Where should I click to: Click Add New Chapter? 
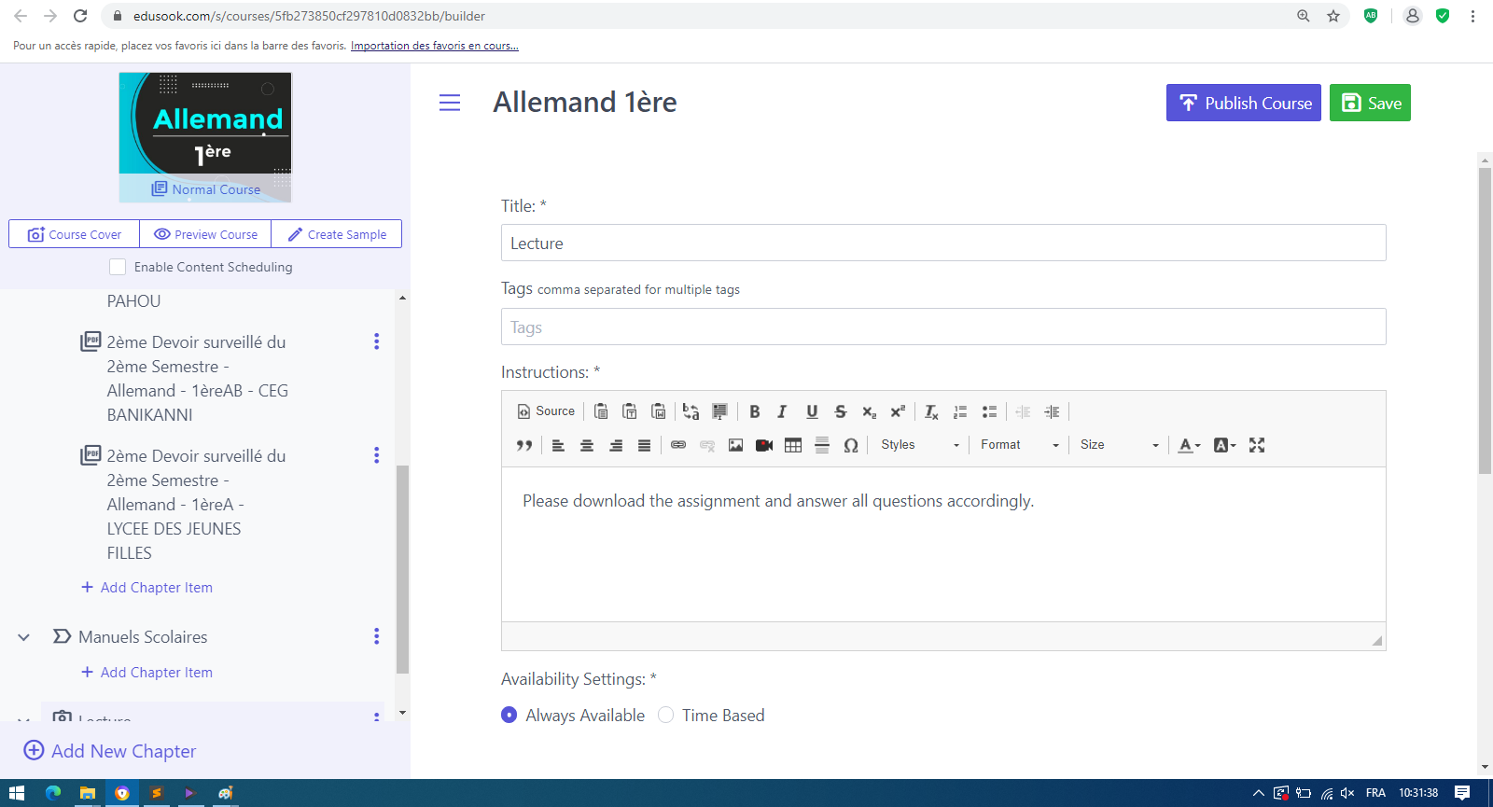pos(110,751)
